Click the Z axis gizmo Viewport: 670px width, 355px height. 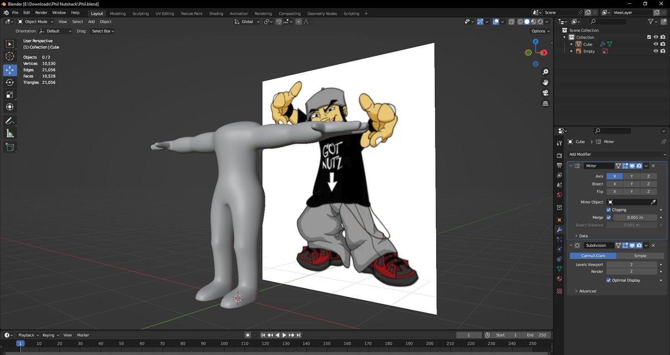click(x=535, y=41)
